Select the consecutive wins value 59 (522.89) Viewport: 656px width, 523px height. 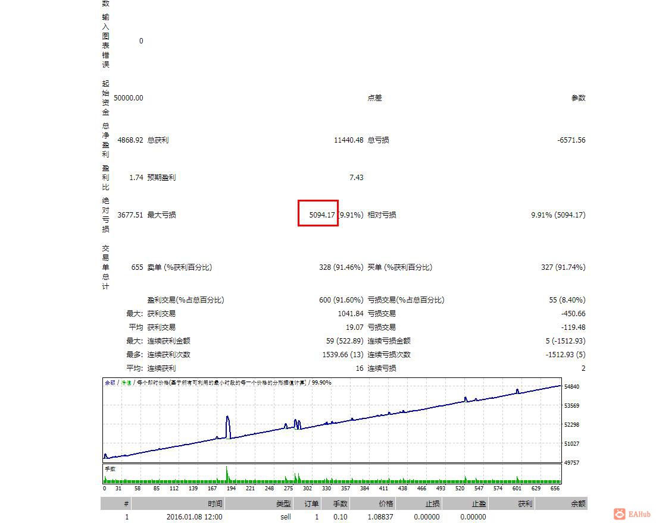345,341
